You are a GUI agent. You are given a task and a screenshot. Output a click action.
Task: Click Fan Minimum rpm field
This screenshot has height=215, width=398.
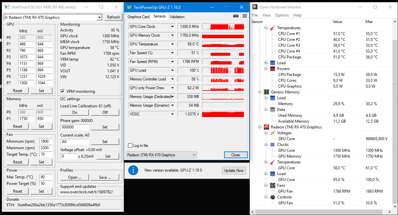pos(46,141)
